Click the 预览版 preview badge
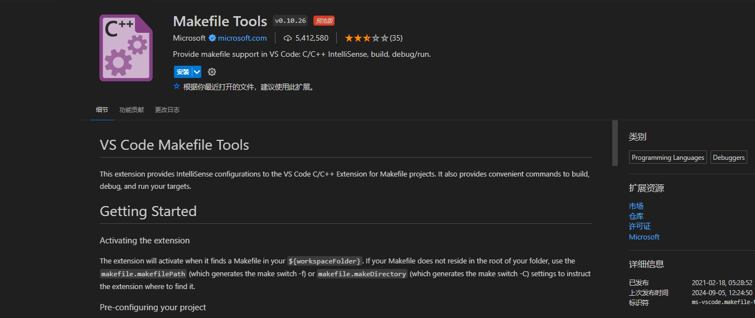This screenshot has width=755, height=318. click(324, 21)
